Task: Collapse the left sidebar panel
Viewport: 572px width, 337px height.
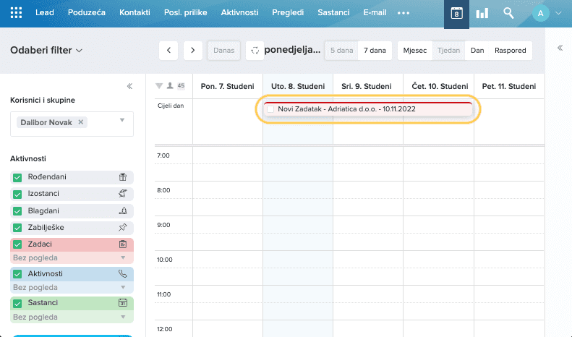Action: [x=129, y=86]
